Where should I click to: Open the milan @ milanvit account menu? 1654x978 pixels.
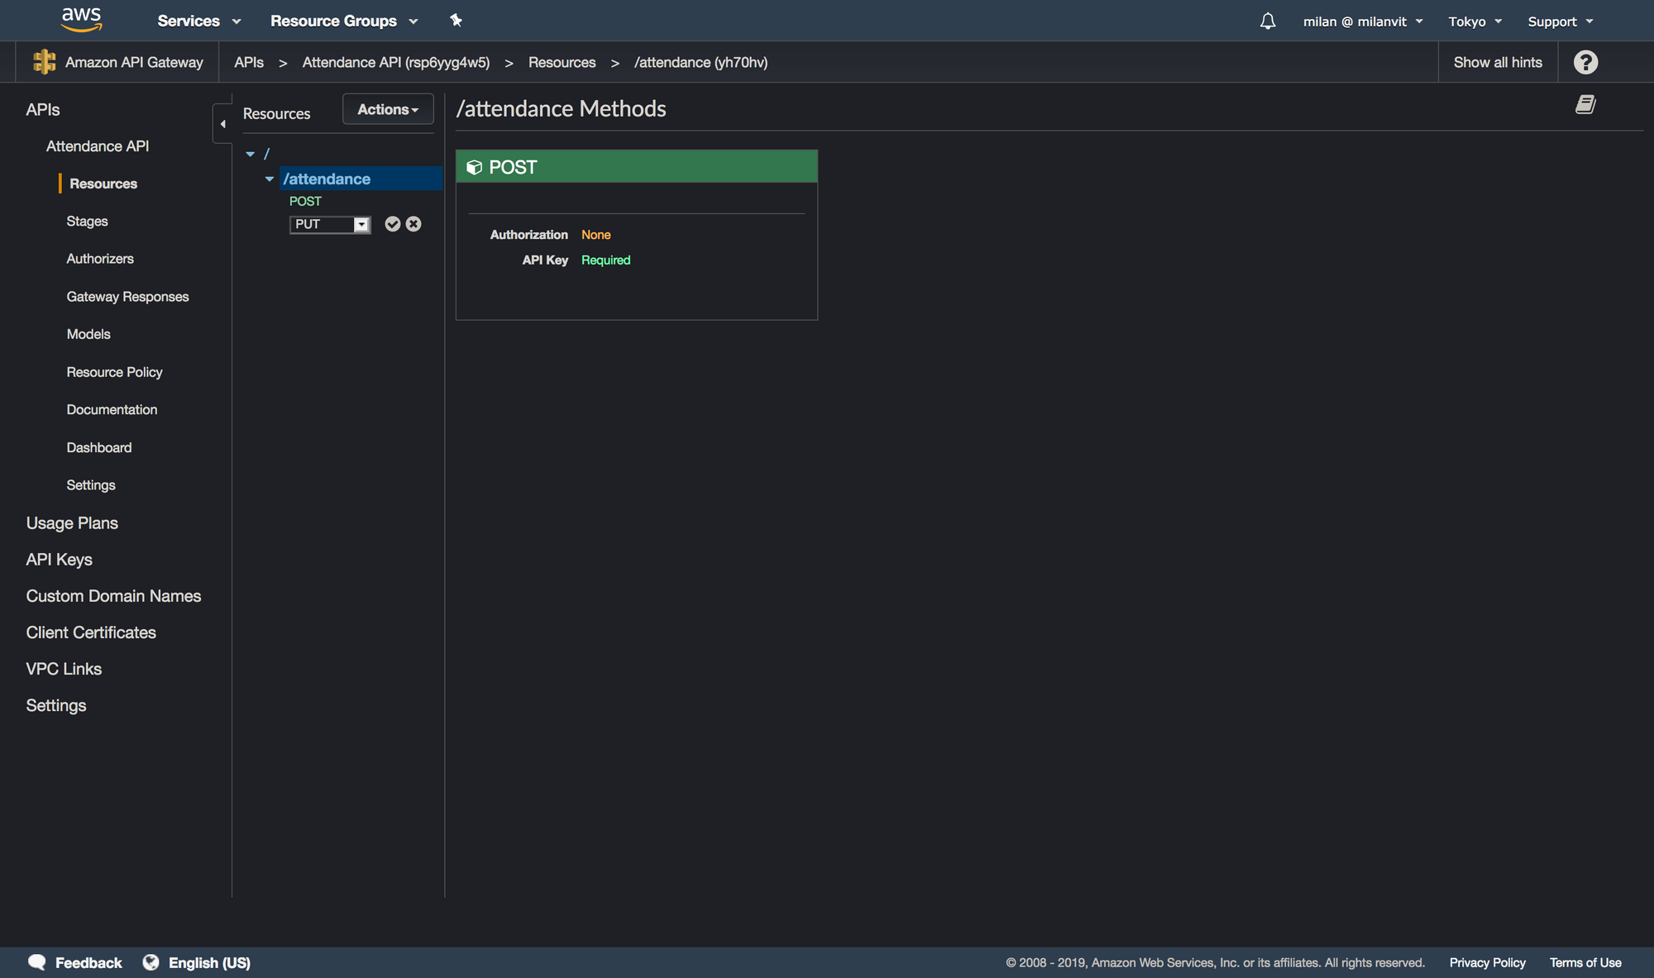click(1363, 21)
